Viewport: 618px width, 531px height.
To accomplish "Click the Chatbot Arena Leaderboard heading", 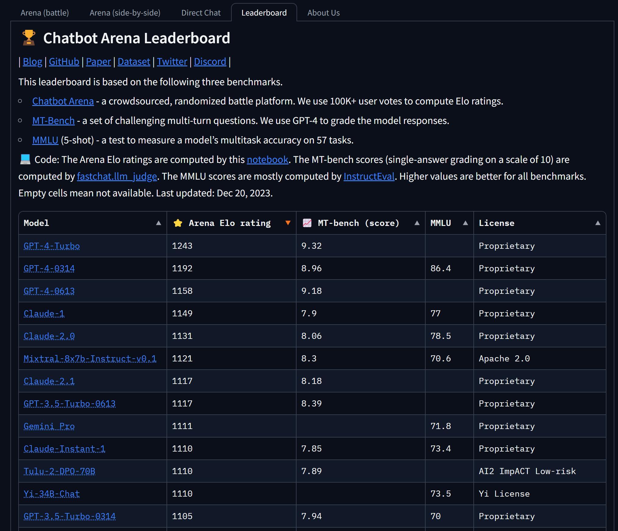I will 137,38.
